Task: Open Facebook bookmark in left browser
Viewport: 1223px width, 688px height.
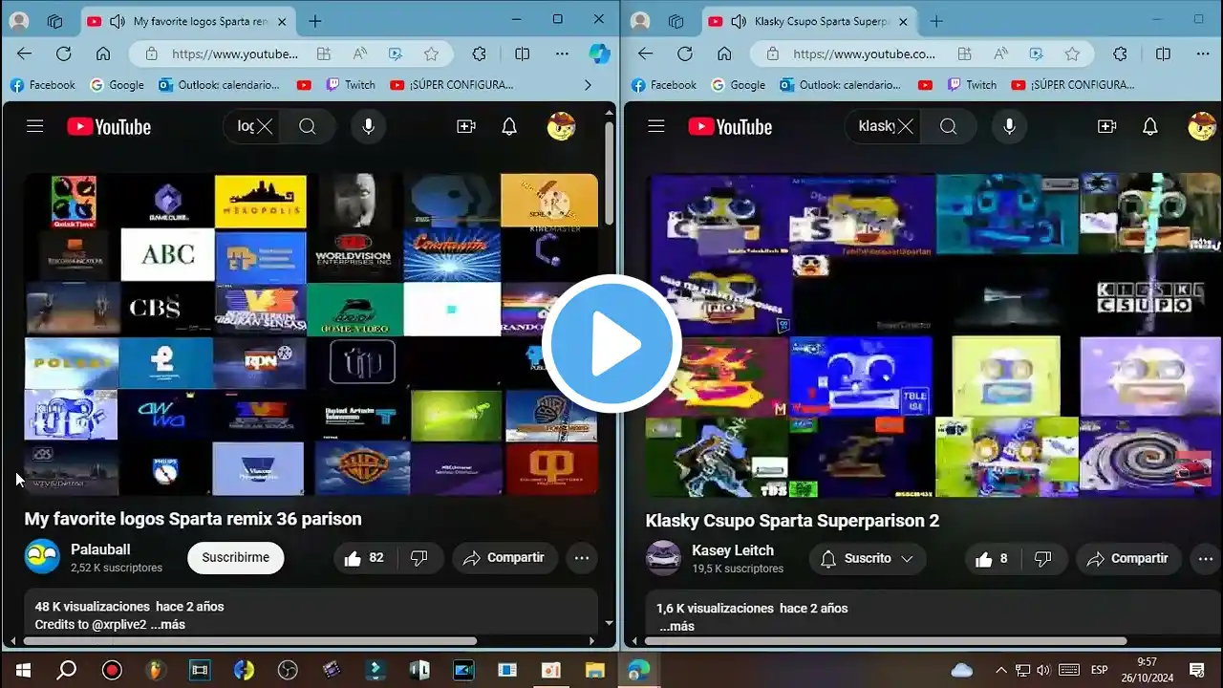Action: coord(43,85)
